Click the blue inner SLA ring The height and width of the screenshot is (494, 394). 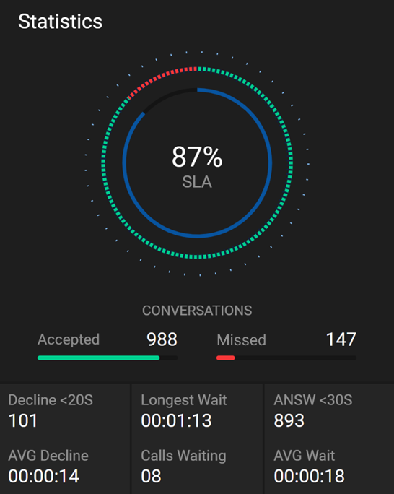click(x=271, y=163)
